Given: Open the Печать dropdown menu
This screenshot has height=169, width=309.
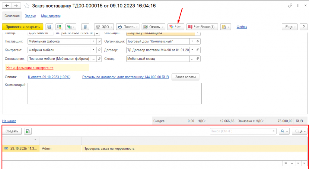Looking at the screenshot, I should [x=128, y=27].
